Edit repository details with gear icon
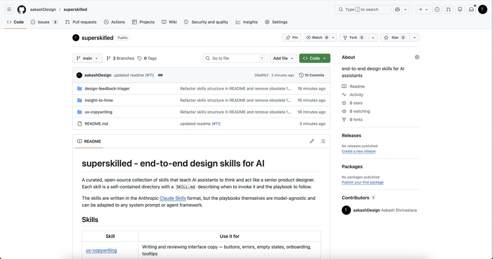This screenshot has width=493, height=259. click(x=417, y=57)
